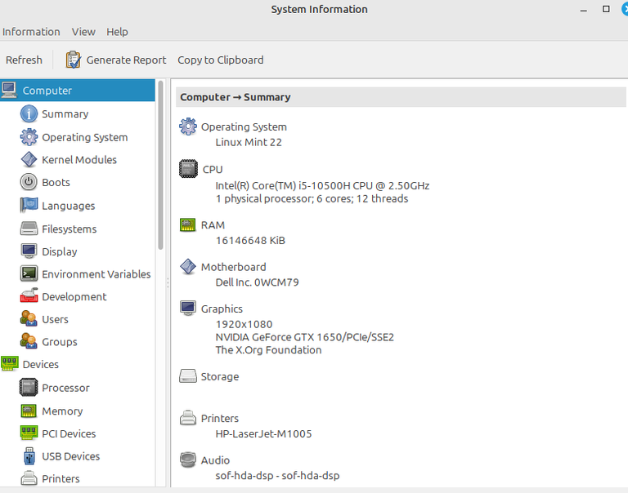Click the Processor chip icon
The width and height of the screenshot is (628, 493).
tap(29, 388)
